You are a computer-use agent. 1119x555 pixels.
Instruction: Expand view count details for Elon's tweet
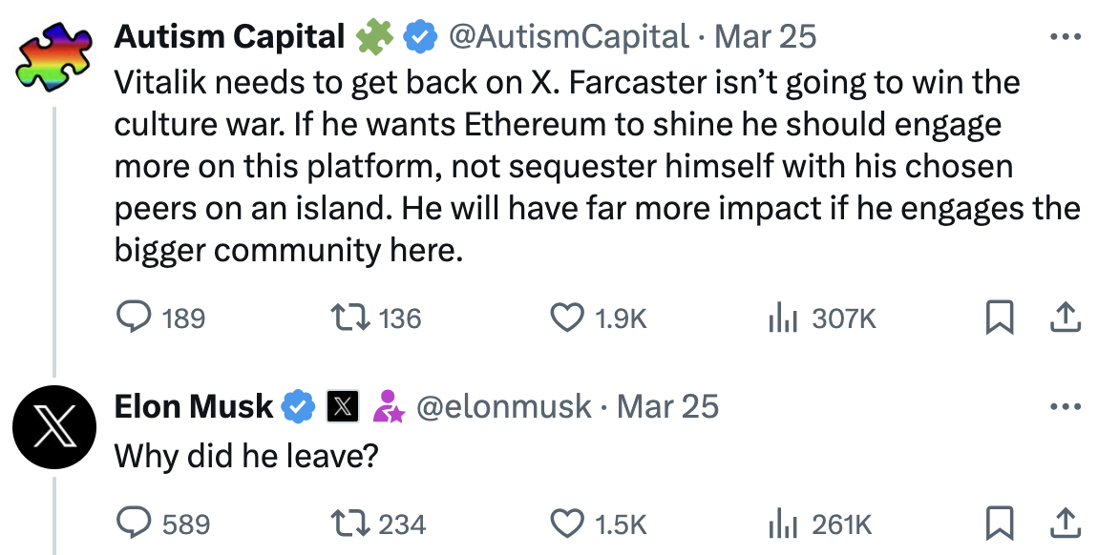(785, 524)
